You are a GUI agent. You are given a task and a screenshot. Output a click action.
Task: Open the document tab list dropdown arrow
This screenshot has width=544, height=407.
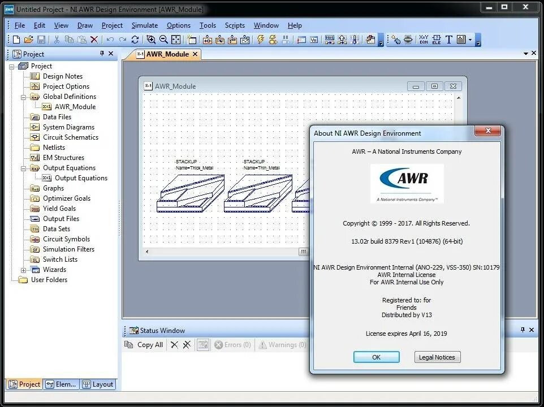pos(525,53)
